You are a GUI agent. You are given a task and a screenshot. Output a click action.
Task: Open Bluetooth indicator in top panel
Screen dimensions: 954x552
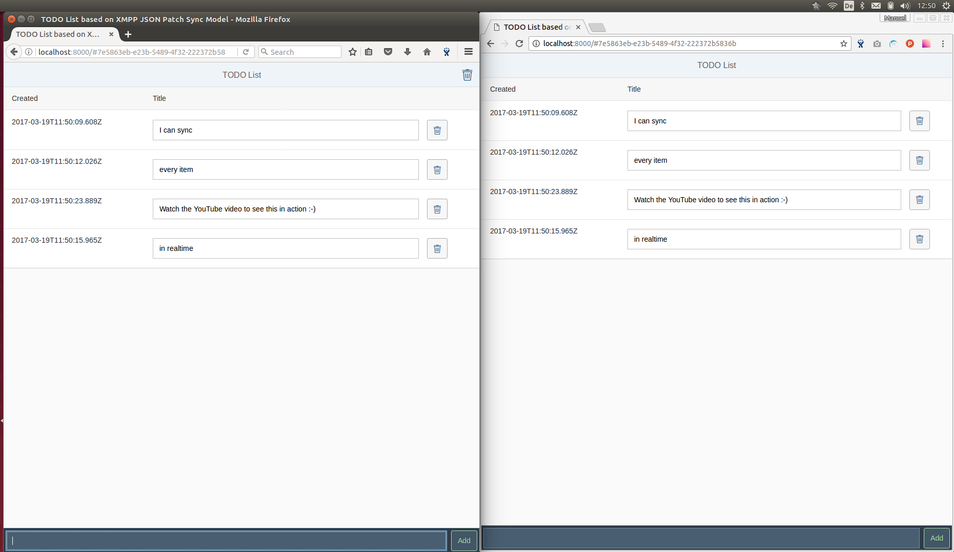coord(862,6)
